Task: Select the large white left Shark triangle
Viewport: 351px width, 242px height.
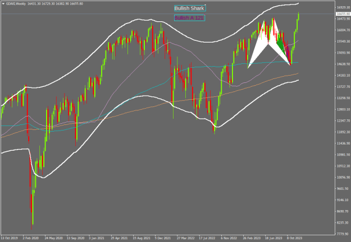Action: (x=259, y=46)
